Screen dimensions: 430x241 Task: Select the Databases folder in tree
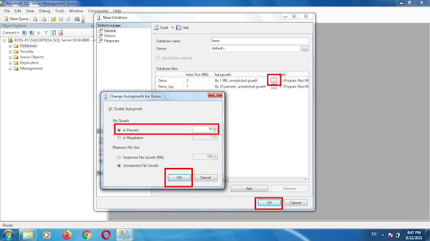pos(28,46)
